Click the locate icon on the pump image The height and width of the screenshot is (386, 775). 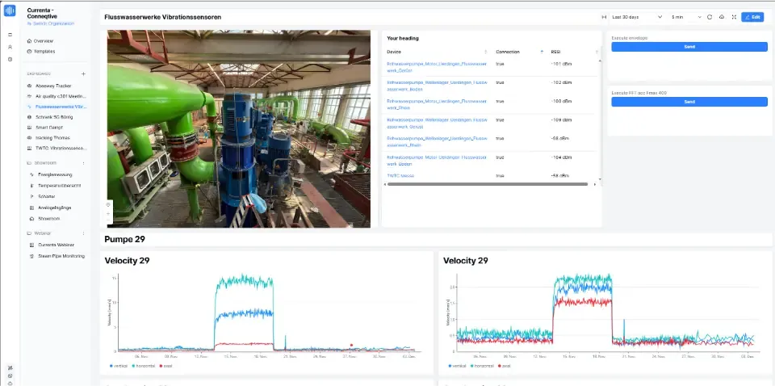click(109, 204)
